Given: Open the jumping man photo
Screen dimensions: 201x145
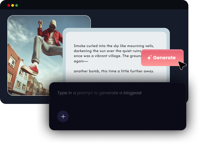Looking at the screenshot, I should 35,55.
